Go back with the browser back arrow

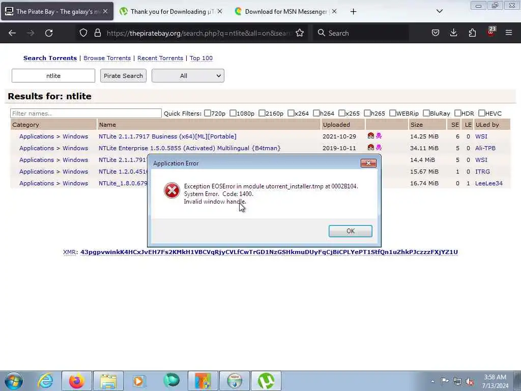click(x=12, y=33)
